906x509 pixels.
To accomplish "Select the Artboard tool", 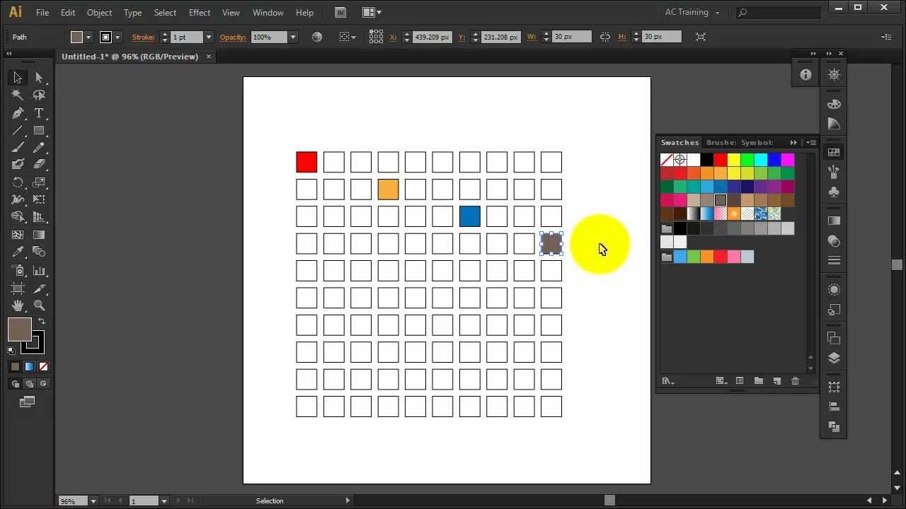I will tap(18, 288).
